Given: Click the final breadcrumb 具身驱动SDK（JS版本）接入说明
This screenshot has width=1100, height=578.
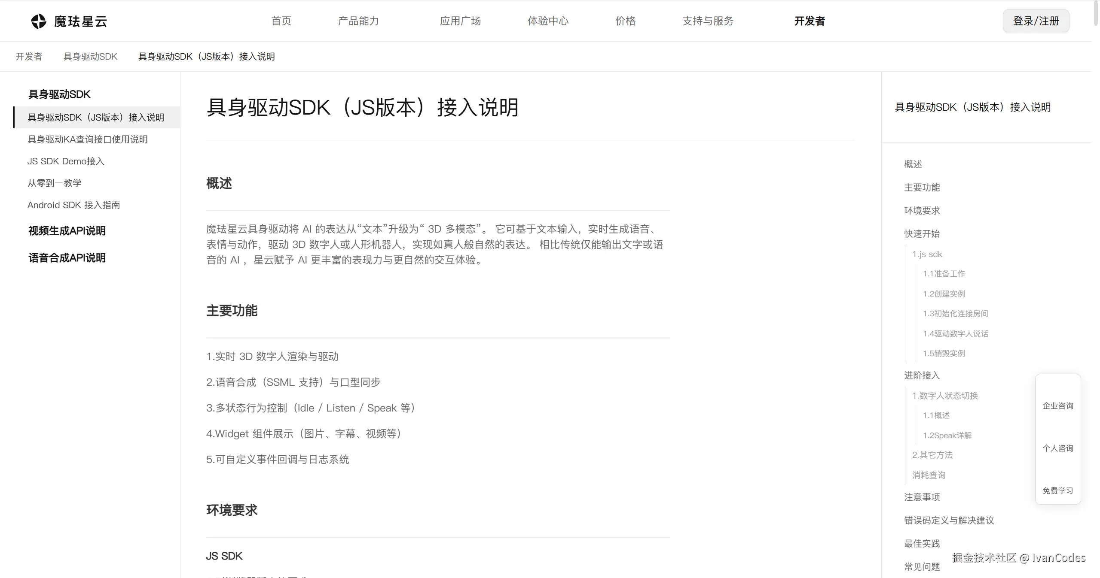Looking at the screenshot, I should click(206, 57).
